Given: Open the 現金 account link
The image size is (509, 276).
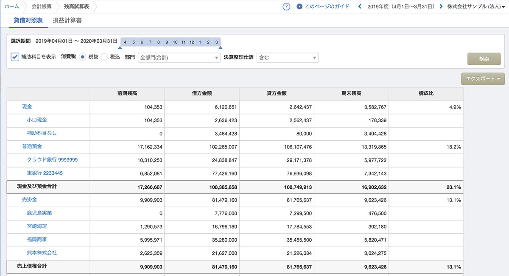Looking at the screenshot, I should pyautogui.click(x=27, y=107).
